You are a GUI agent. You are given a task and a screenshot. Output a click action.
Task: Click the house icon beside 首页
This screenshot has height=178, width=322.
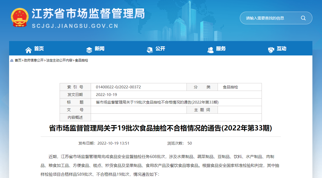29,50
